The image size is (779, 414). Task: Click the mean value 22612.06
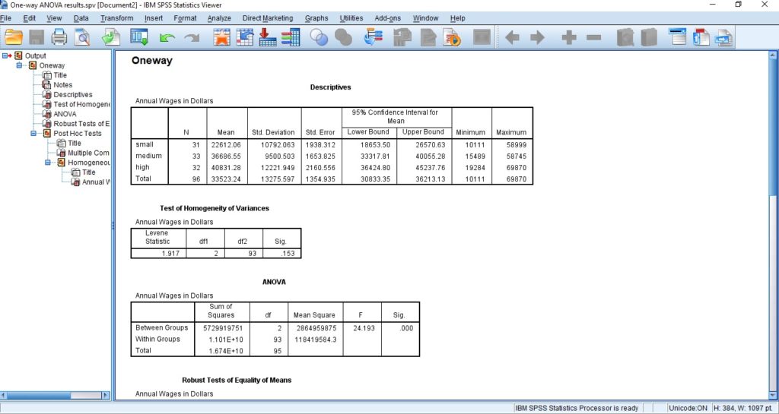(226, 145)
